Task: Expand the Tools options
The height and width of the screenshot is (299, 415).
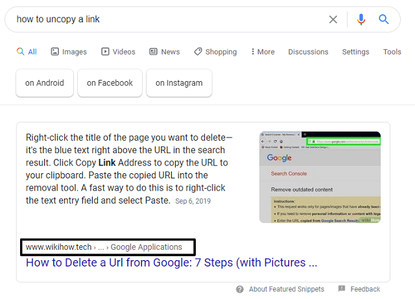Action: [x=392, y=52]
